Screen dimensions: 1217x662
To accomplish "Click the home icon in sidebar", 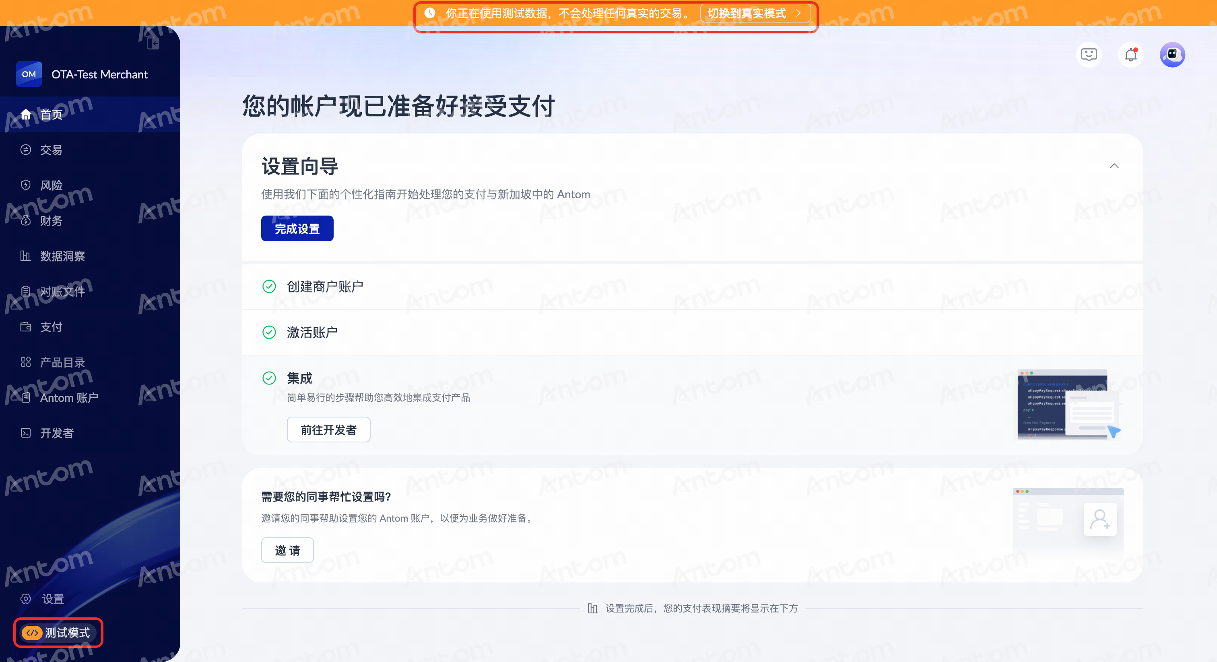I will point(26,114).
